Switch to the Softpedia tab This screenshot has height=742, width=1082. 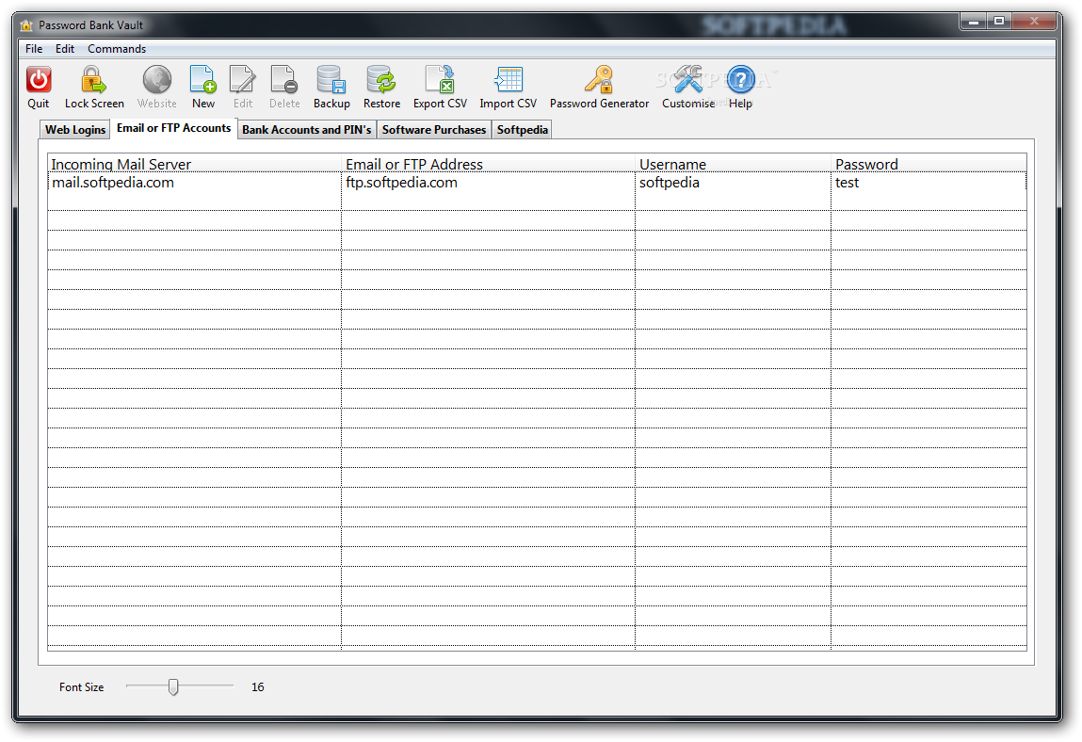click(523, 130)
